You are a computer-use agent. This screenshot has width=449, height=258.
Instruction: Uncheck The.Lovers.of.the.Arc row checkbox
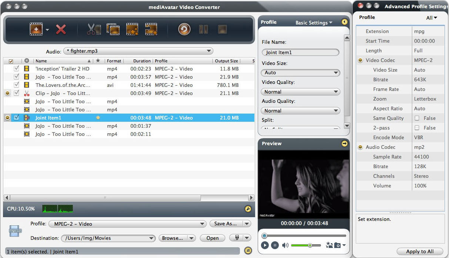[16, 85]
